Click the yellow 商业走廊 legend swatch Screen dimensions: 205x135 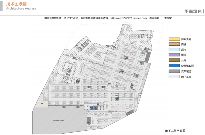[174, 39]
